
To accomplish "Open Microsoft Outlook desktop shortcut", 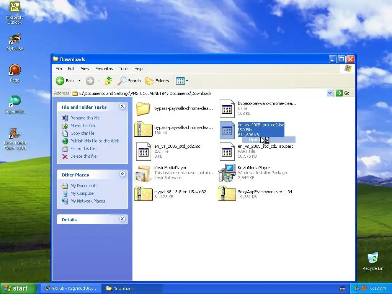I will [x=15, y=13].
